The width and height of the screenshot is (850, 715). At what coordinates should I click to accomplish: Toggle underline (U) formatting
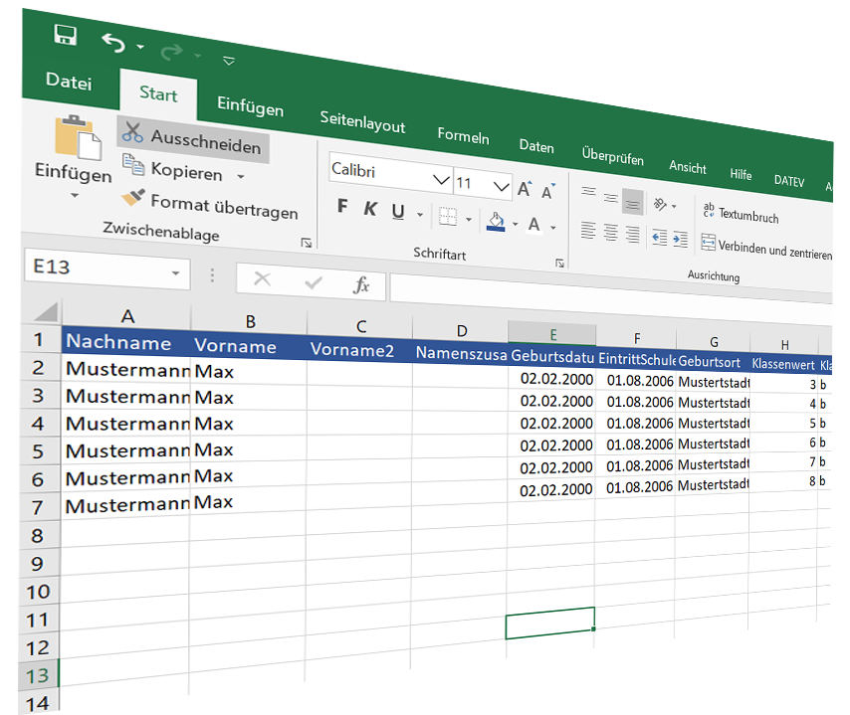pos(398,211)
